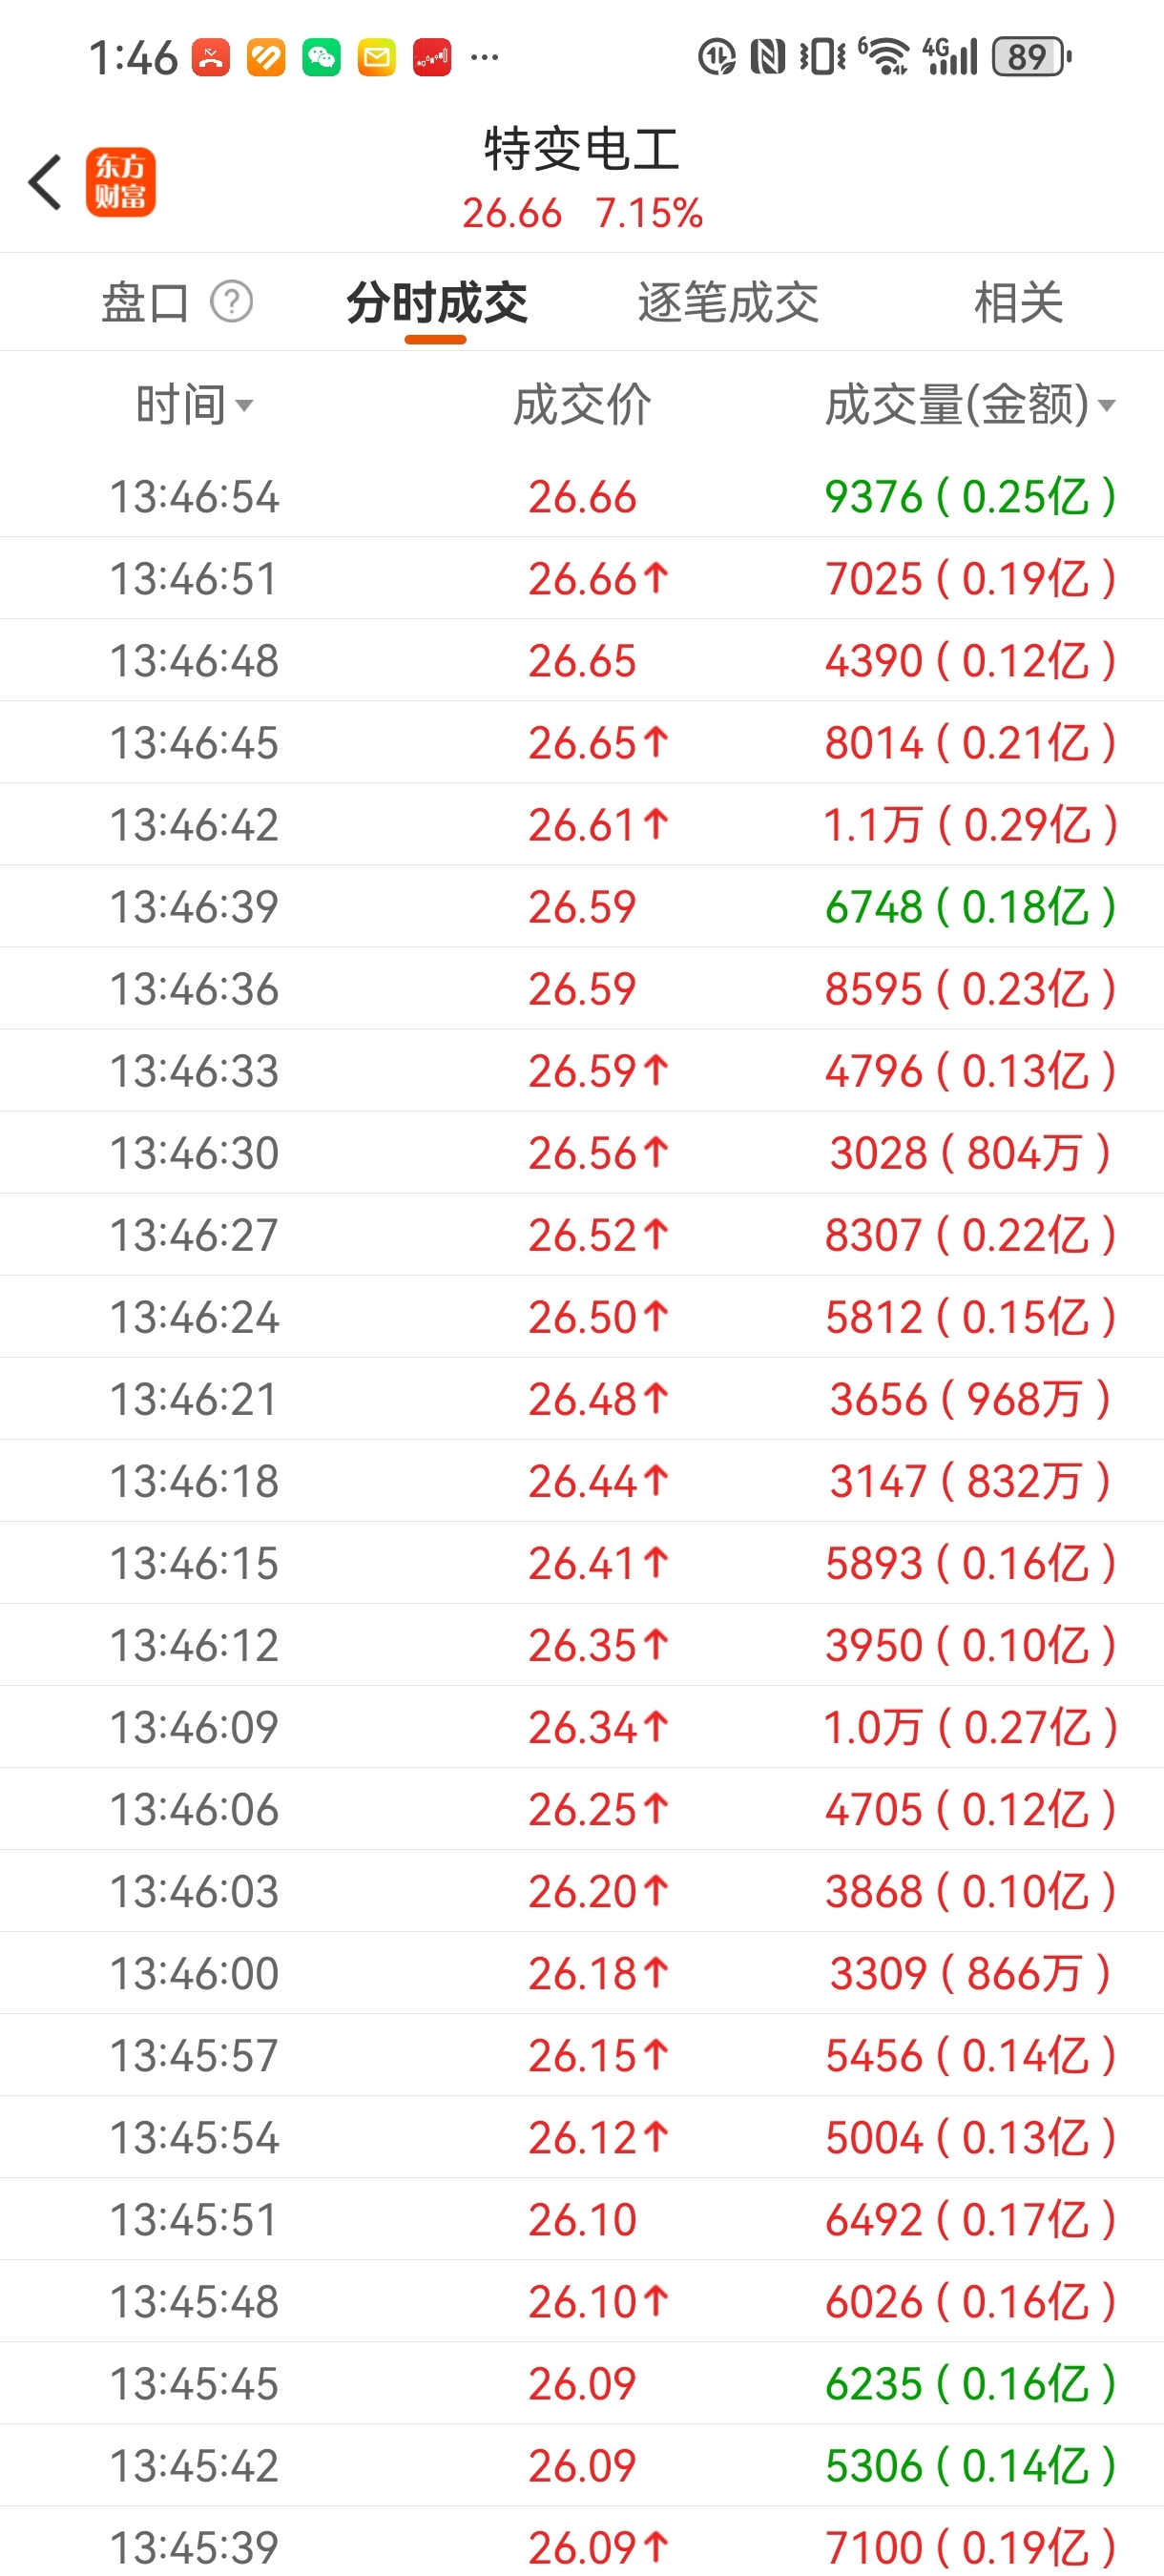Tap the 1.1万 (0.29亿) volume entry

[969, 825]
